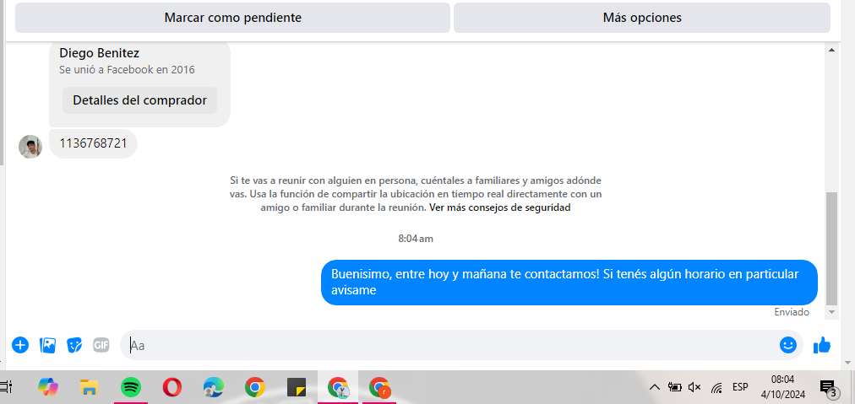The height and width of the screenshot is (404, 855).
Task: Click Marcar como pendiente button
Action: [x=233, y=18]
